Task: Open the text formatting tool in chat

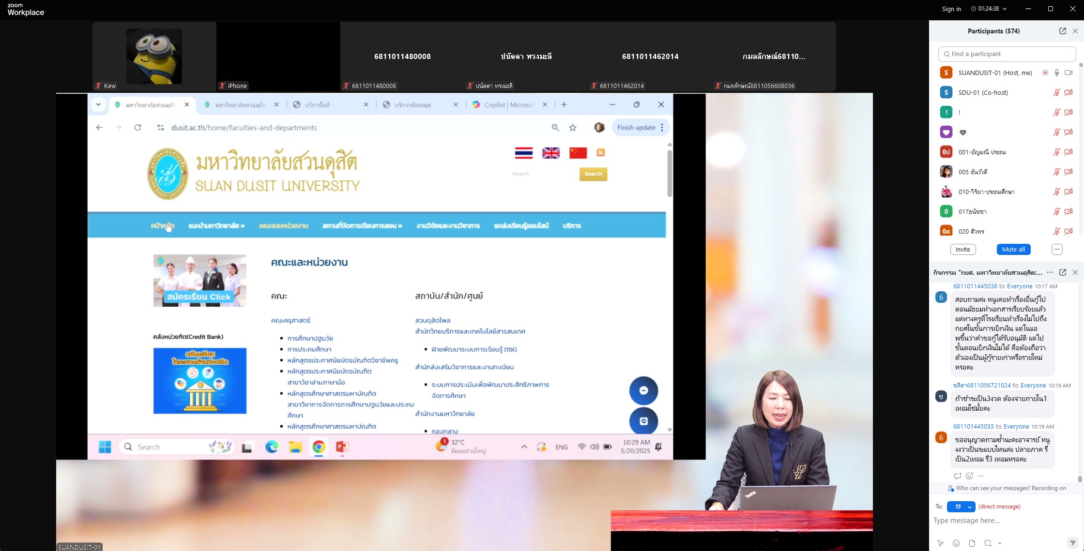Action: coord(940,543)
